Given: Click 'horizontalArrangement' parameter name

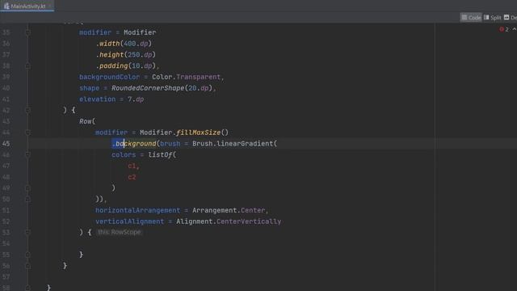Looking at the screenshot, I should [x=138, y=210].
